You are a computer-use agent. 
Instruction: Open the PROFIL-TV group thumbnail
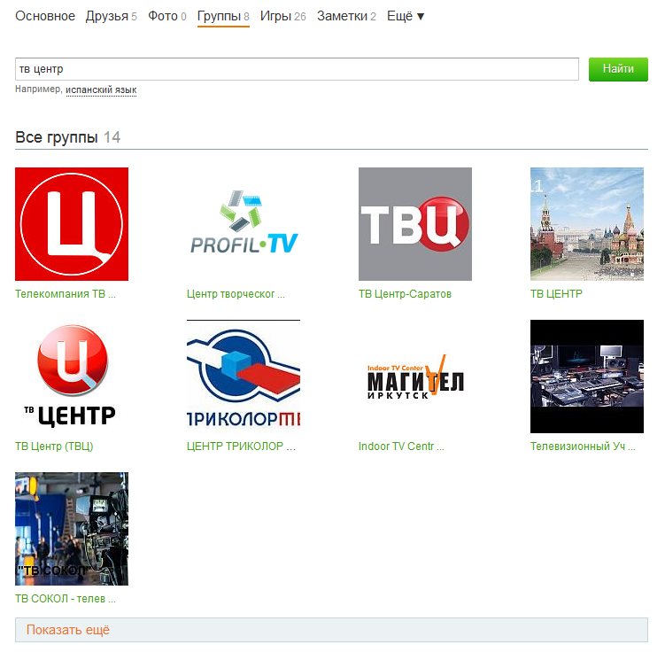(244, 224)
